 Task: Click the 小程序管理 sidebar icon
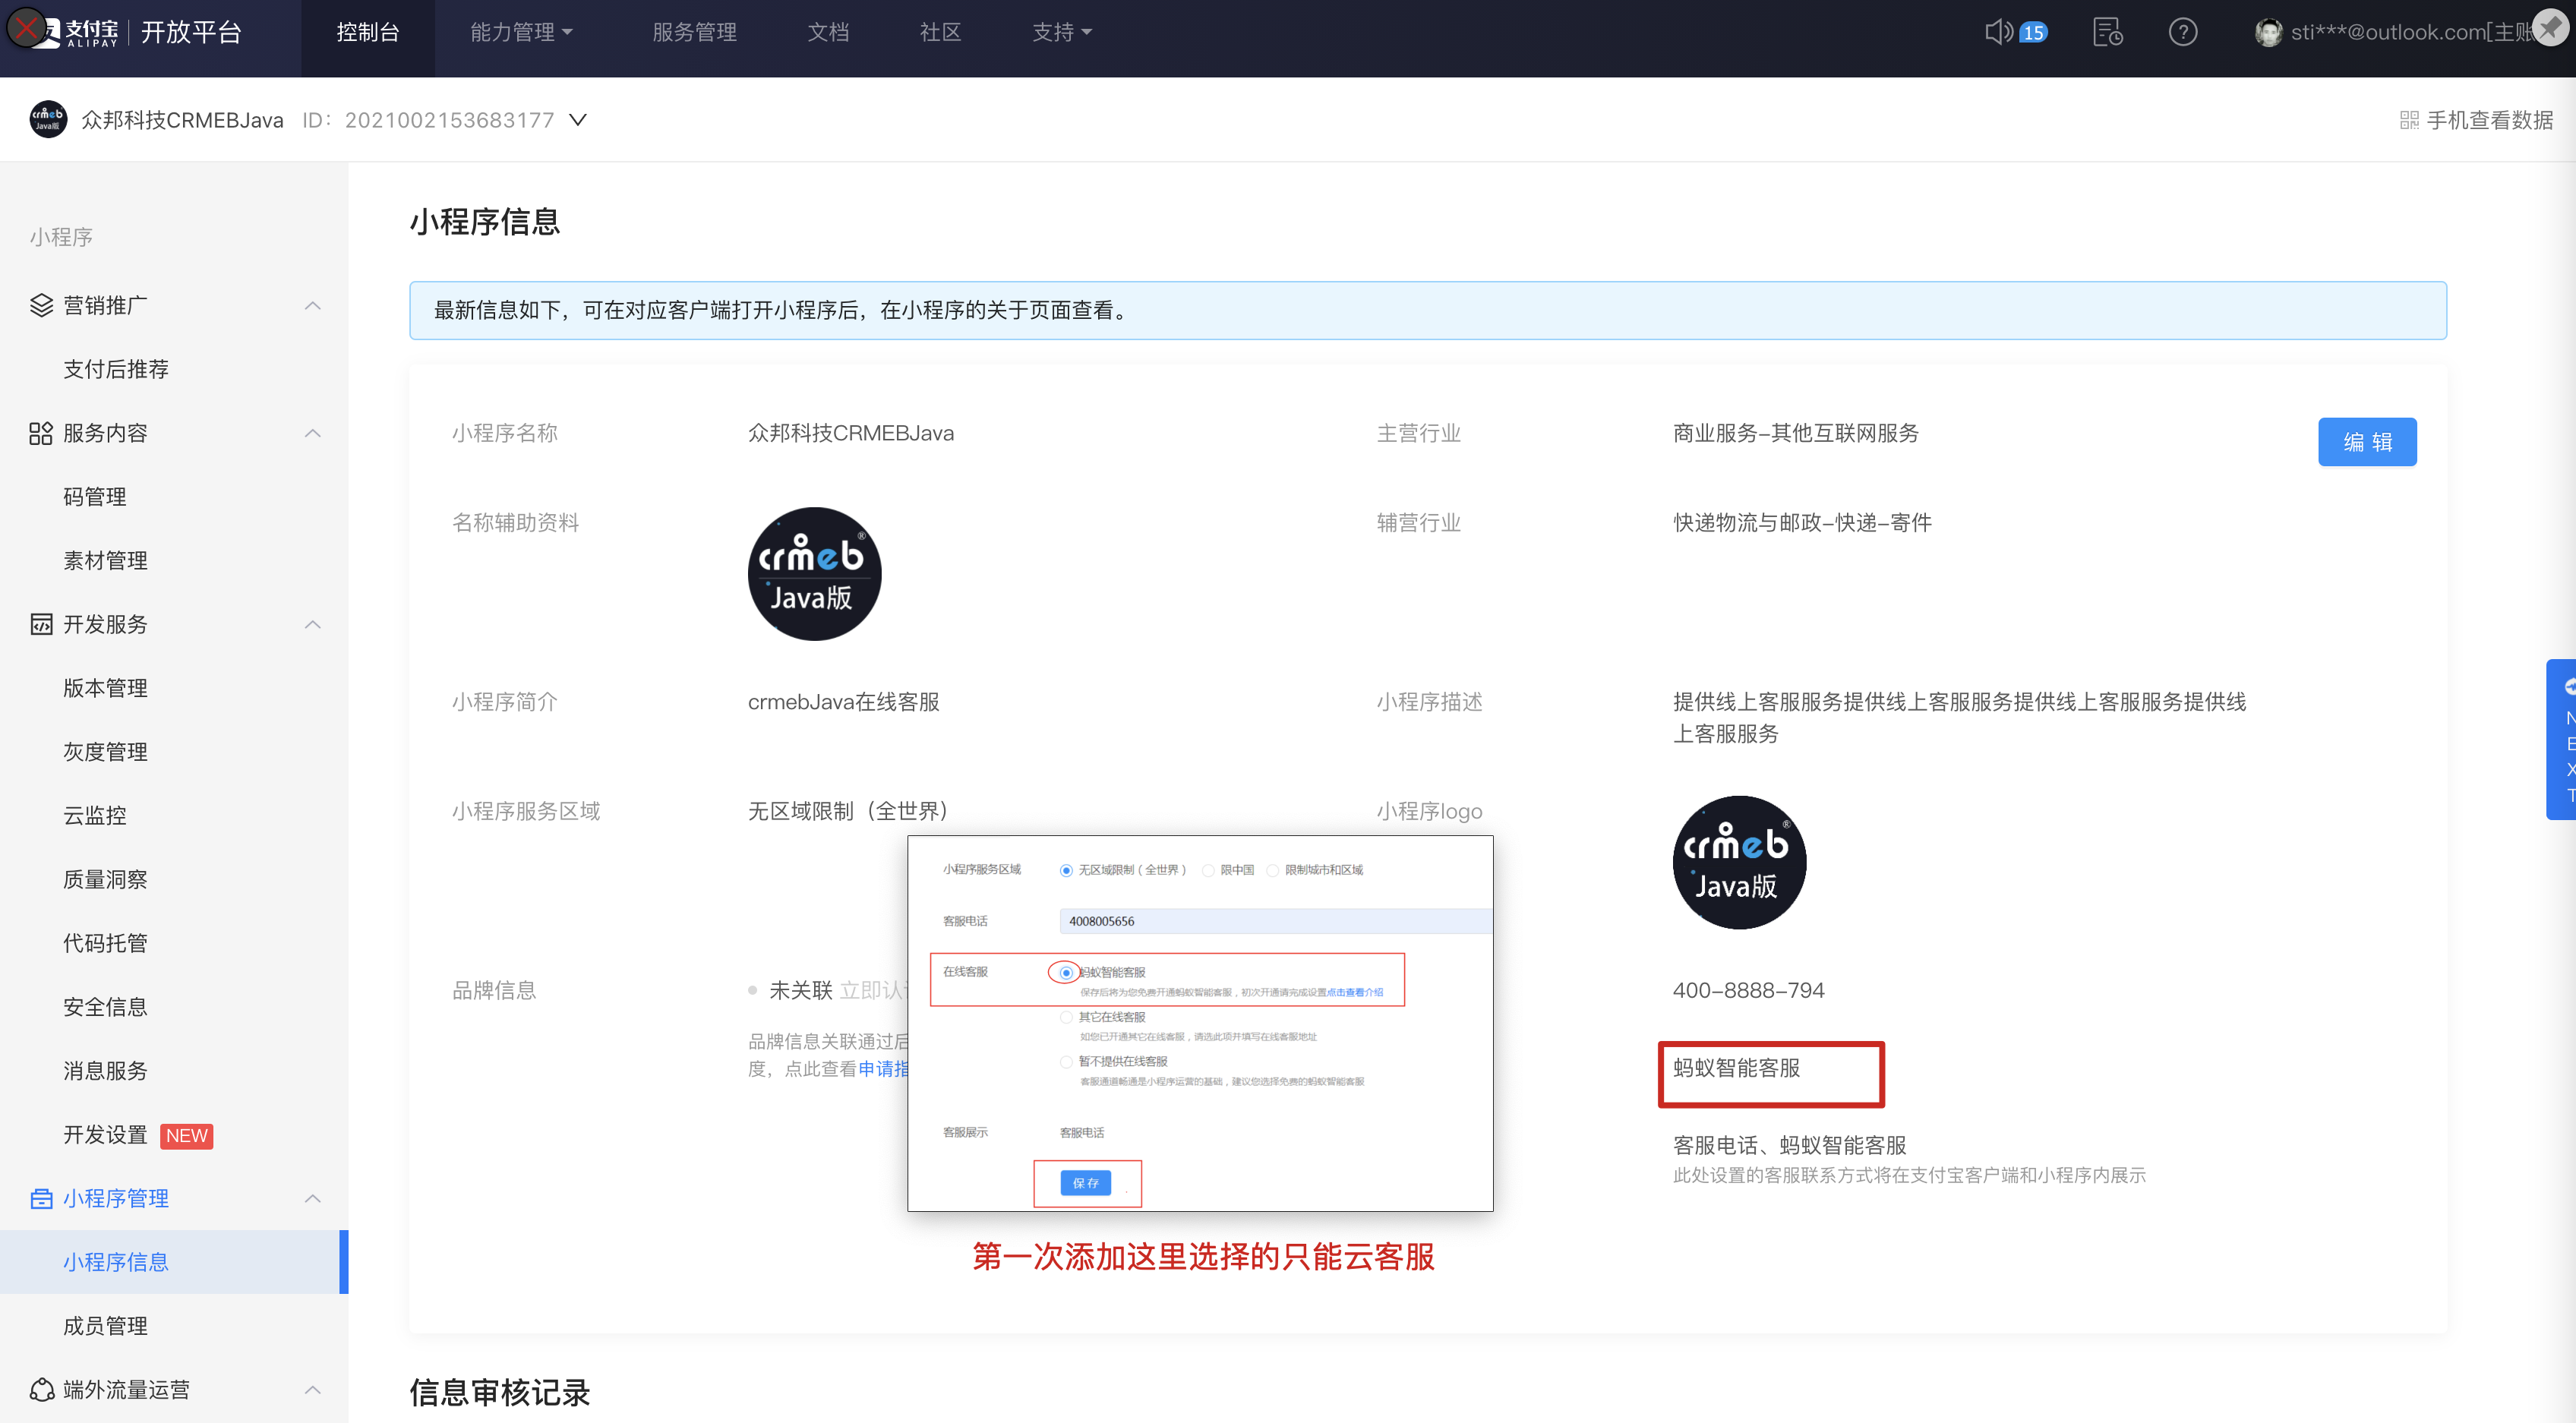(x=41, y=1198)
